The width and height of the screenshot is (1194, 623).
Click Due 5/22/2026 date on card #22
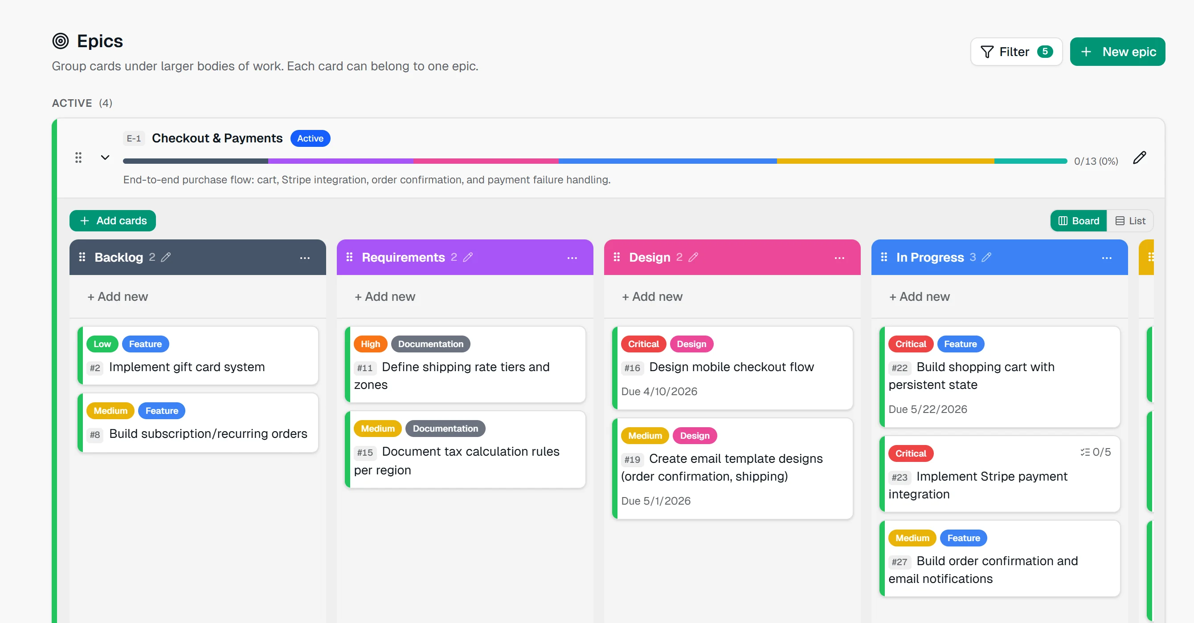pos(928,410)
